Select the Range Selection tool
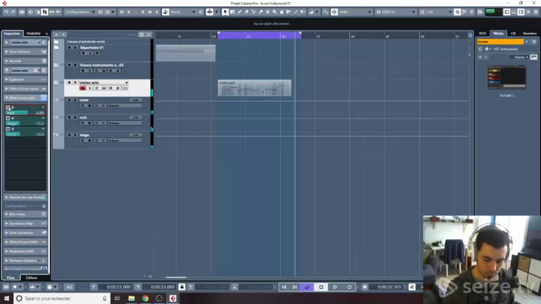This screenshot has width=541, height=304. coord(232,12)
